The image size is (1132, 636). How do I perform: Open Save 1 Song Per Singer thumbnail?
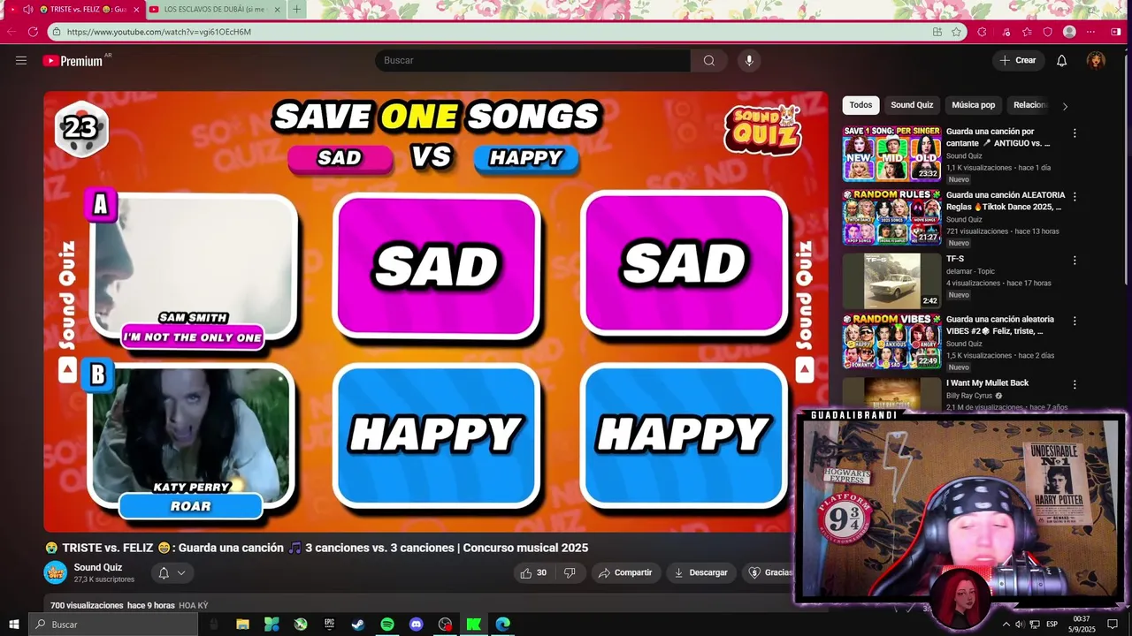click(891, 154)
